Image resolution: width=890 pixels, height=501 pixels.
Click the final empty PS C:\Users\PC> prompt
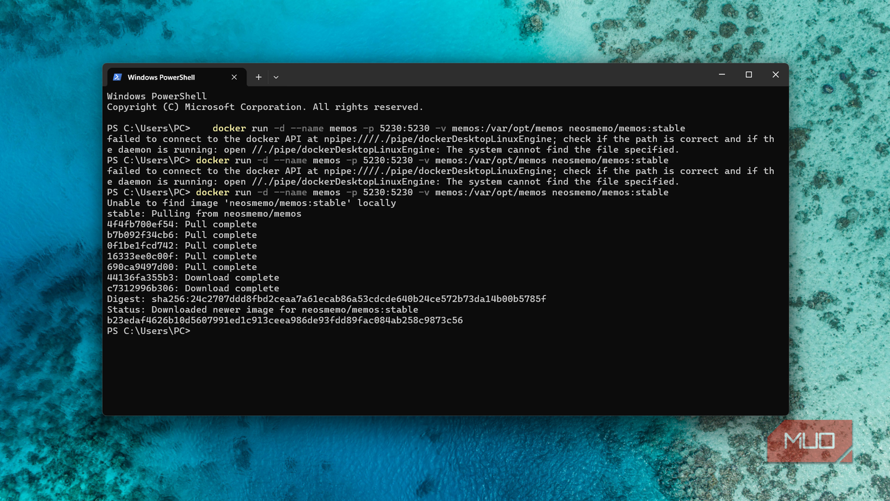pos(149,331)
